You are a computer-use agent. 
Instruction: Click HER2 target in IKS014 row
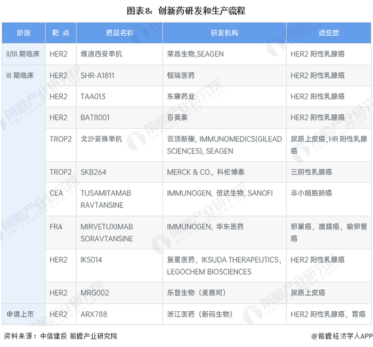pos(59,260)
